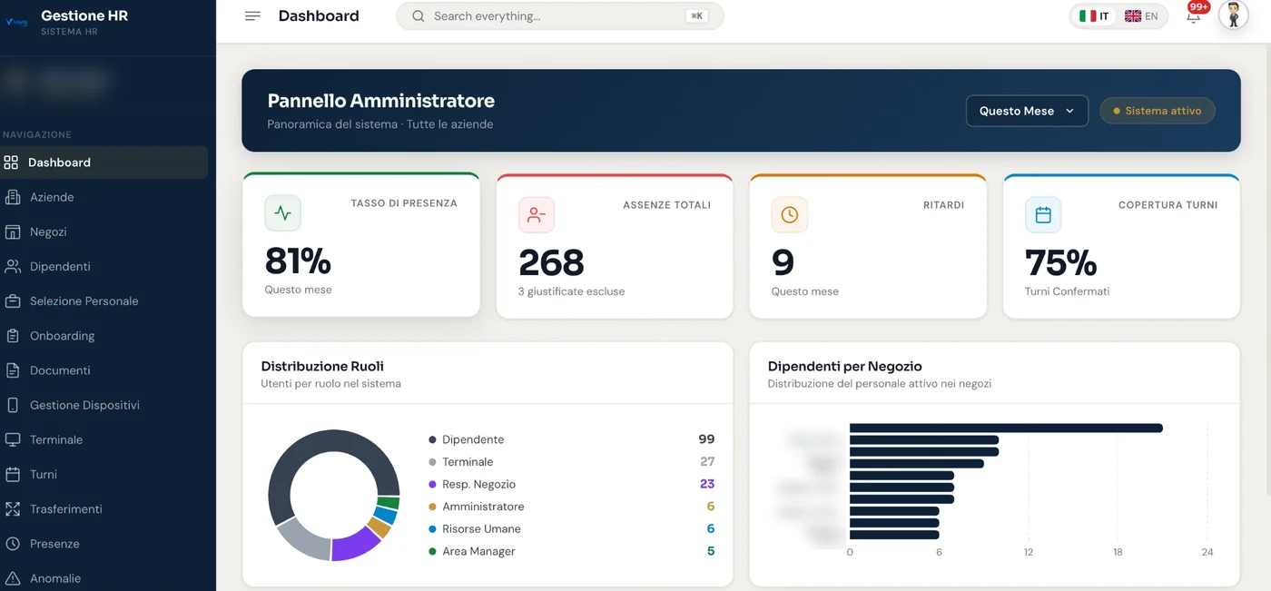The image size is (1271, 591).
Task: Click the Dipendenti per Negozio title
Action: [844, 367]
